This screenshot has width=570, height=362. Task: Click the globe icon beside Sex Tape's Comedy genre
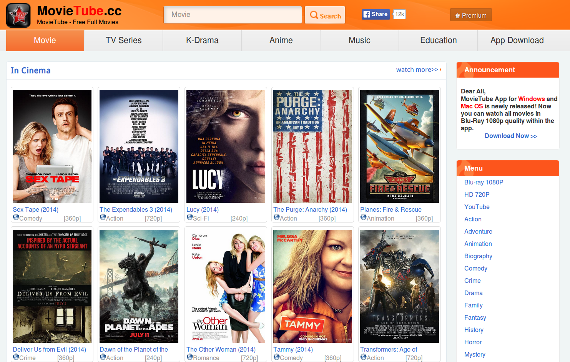(16, 217)
